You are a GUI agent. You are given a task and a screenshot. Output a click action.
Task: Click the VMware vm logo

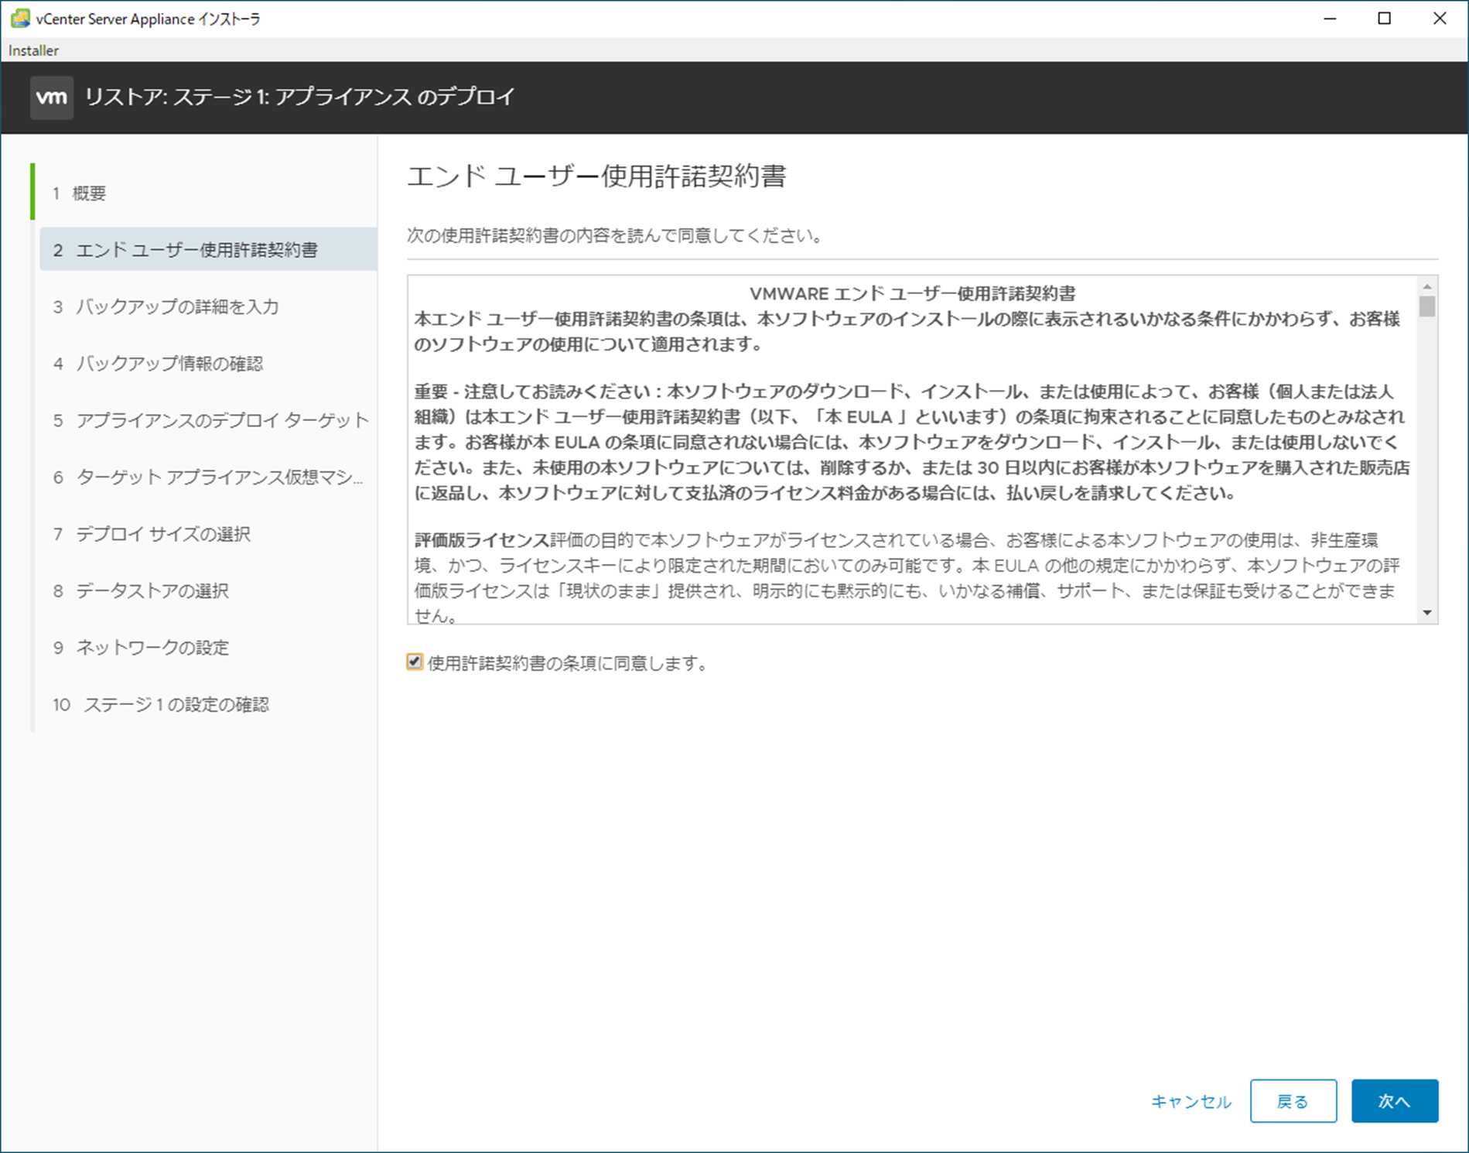point(52,98)
